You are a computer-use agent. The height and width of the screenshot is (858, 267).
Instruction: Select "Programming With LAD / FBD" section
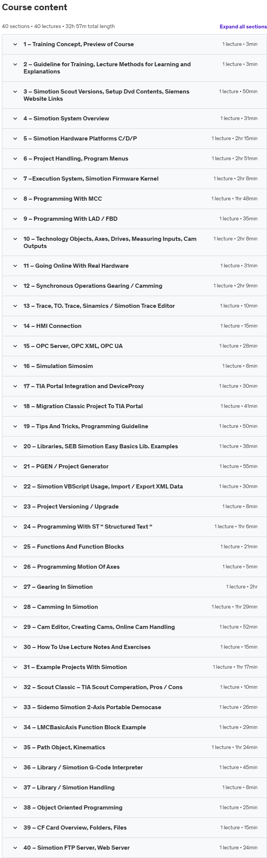point(70,219)
